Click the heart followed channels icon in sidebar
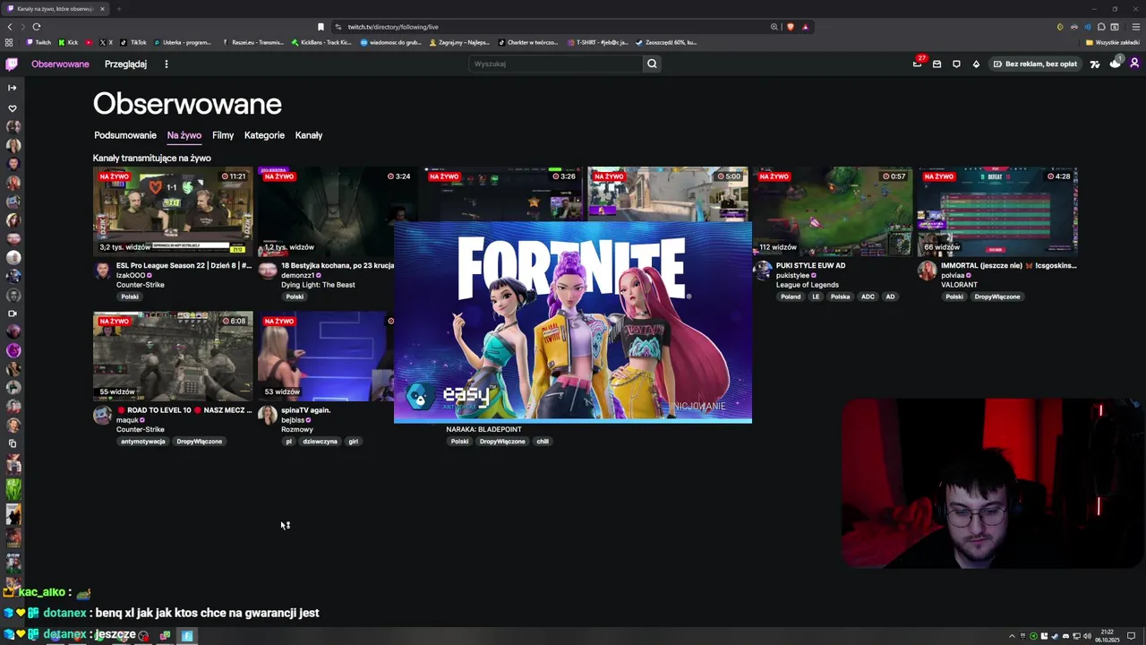Screen dimensions: 1146x645 13,108
